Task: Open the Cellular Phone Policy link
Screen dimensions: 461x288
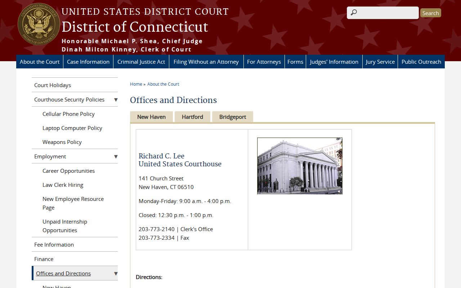Action: click(68, 114)
